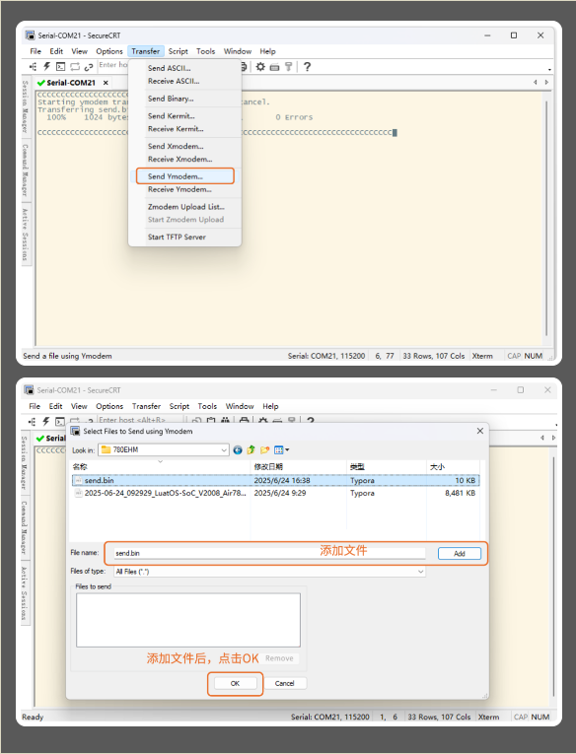Click the Add button next to file name

point(460,554)
